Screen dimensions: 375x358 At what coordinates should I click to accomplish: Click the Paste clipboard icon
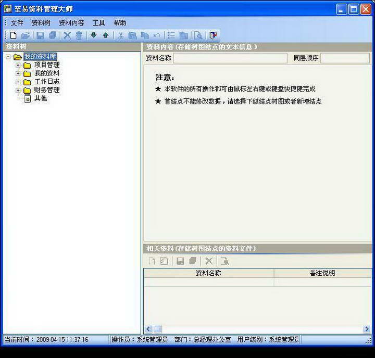tap(132, 35)
